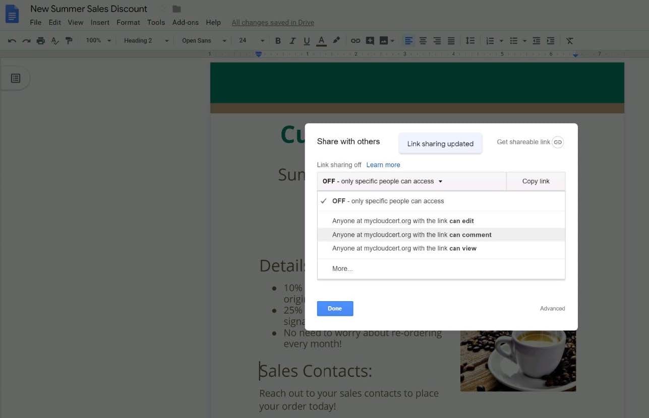Click the Insert image toolbar icon
Image resolution: width=649 pixels, height=418 pixels.
pyautogui.click(x=384, y=41)
